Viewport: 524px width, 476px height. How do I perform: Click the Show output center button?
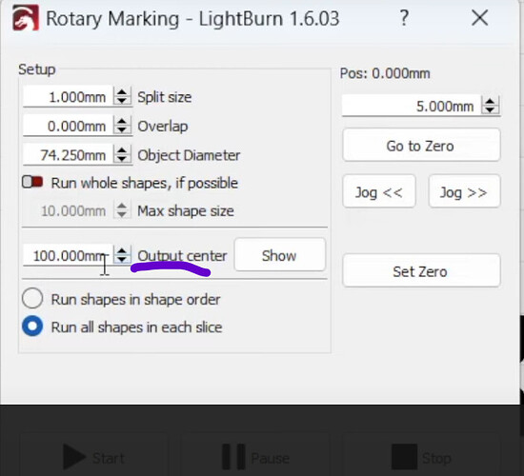(279, 255)
